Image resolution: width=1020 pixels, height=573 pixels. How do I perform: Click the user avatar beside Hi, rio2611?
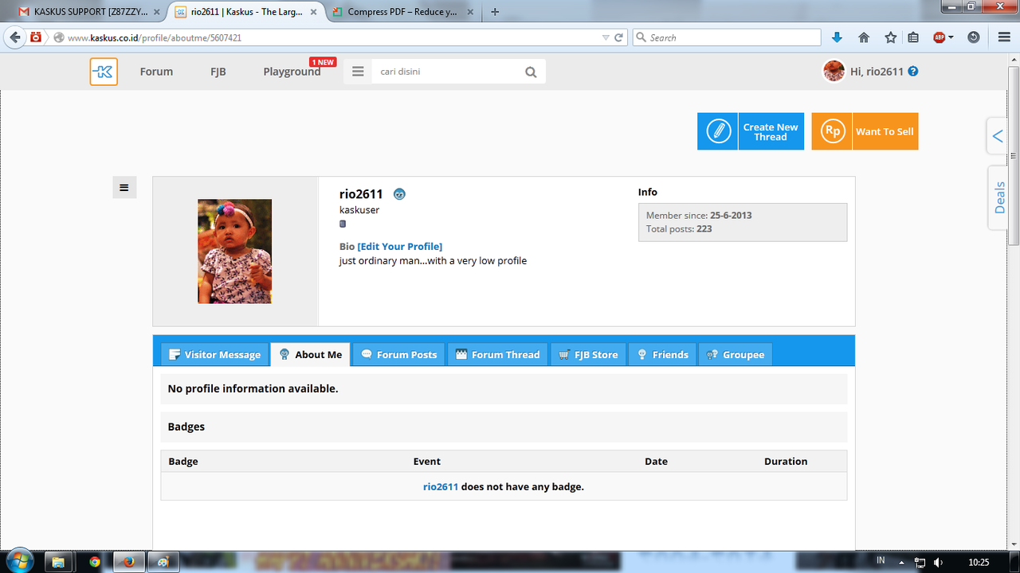click(x=834, y=71)
